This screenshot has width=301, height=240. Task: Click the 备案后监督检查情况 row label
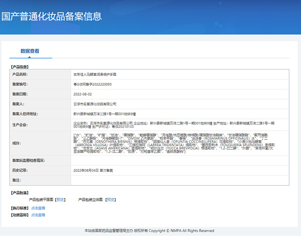(x=29, y=160)
